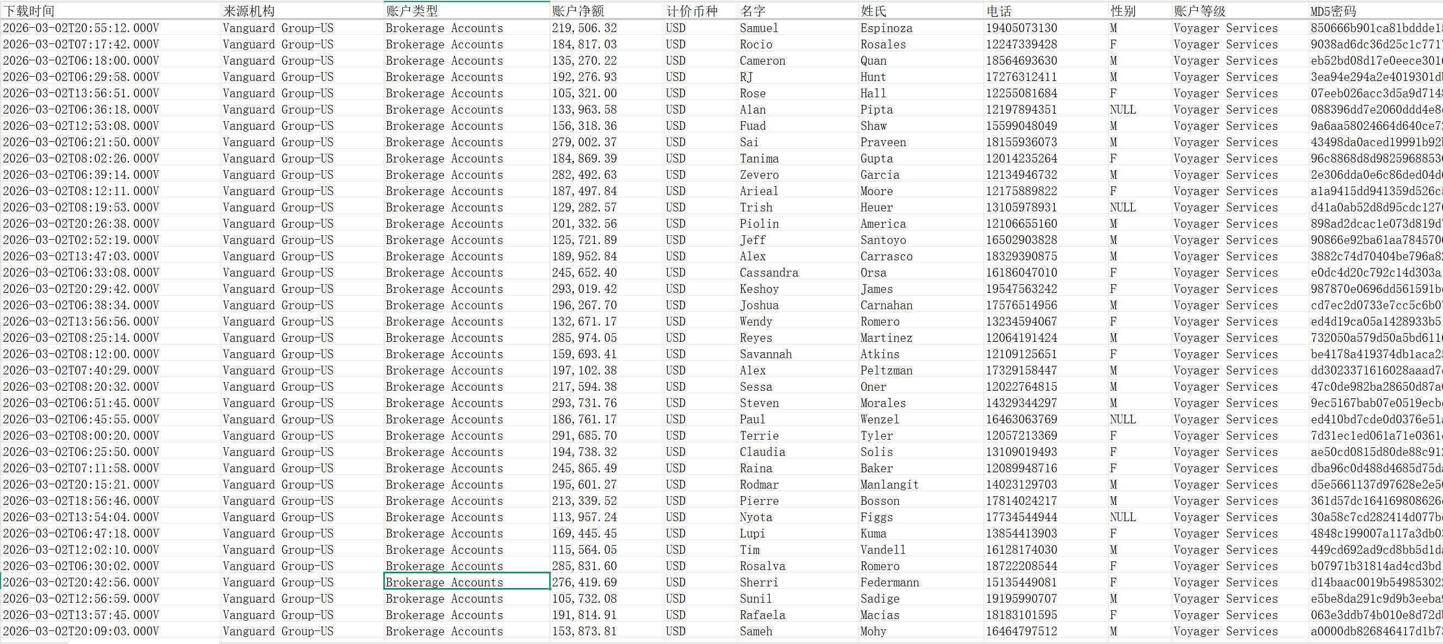This screenshot has width=1443, height=644.
Task: Click the surname cell Santoyo
Action: (x=922, y=240)
